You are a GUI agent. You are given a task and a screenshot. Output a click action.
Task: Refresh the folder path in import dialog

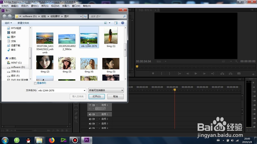point(85,16)
